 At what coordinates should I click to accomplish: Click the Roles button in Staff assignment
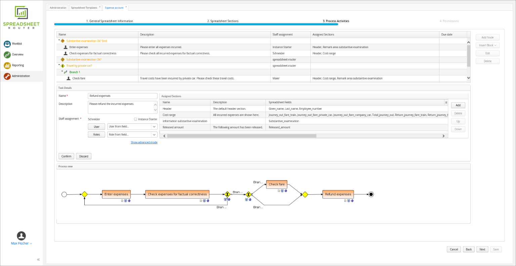[96, 135]
